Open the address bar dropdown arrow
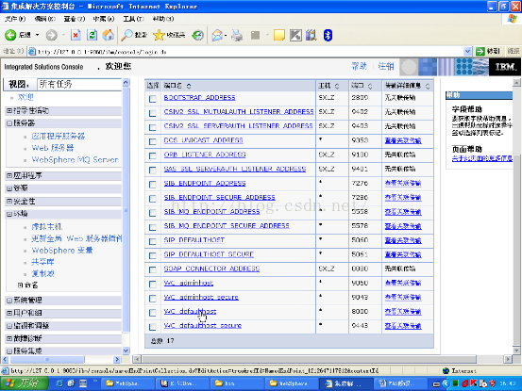 pos(467,51)
